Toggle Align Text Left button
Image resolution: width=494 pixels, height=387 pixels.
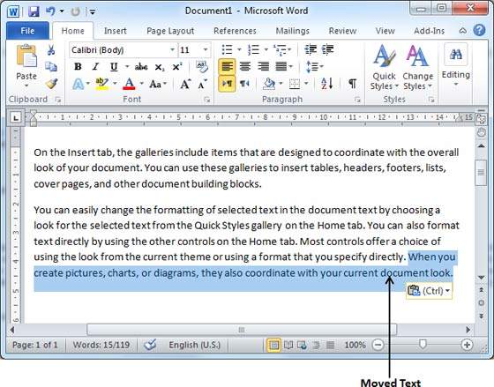[x=227, y=66]
